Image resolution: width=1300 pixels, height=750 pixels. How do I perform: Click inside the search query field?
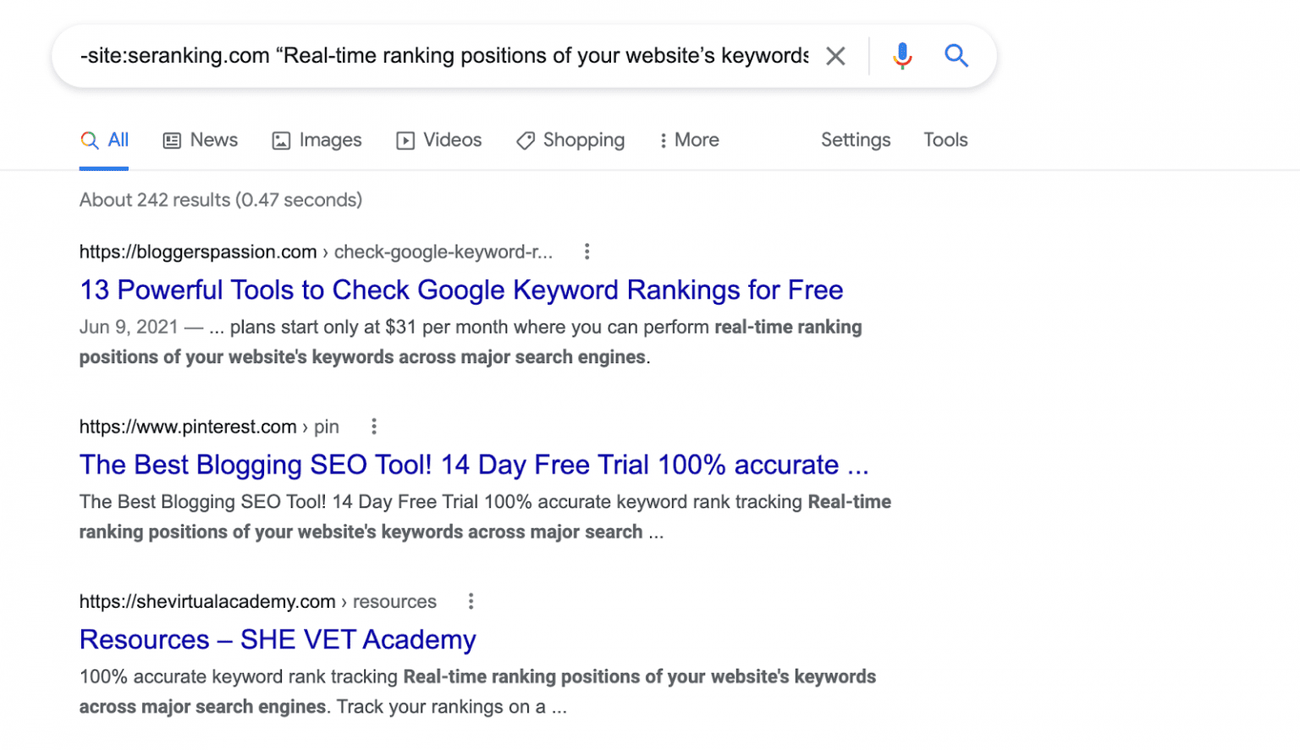click(440, 55)
